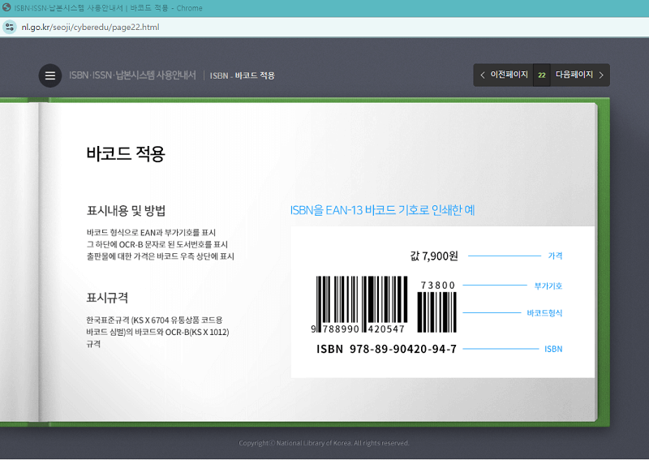649x460 pixels.
Task: Click the page number 22 indicator
Action: tap(541, 75)
